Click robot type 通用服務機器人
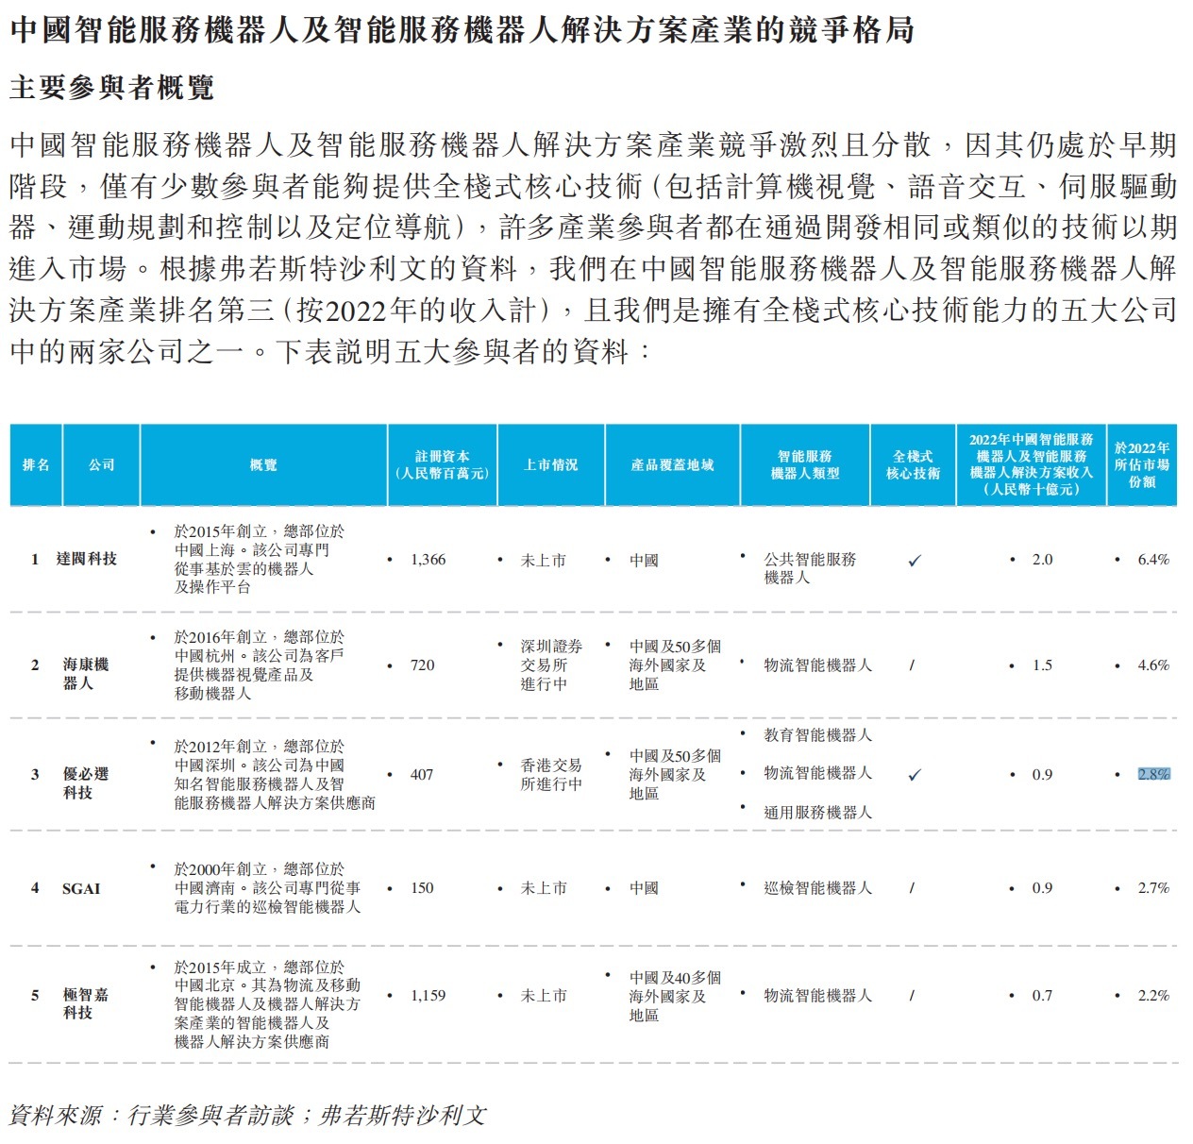 (817, 813)
